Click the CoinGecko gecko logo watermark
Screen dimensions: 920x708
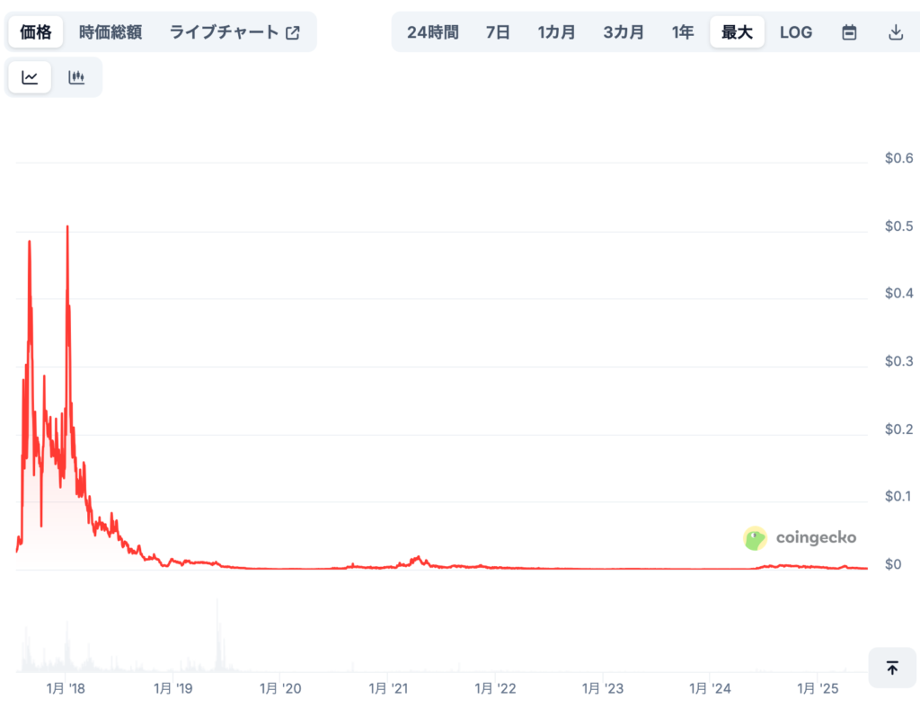click(x=755, y=538)
